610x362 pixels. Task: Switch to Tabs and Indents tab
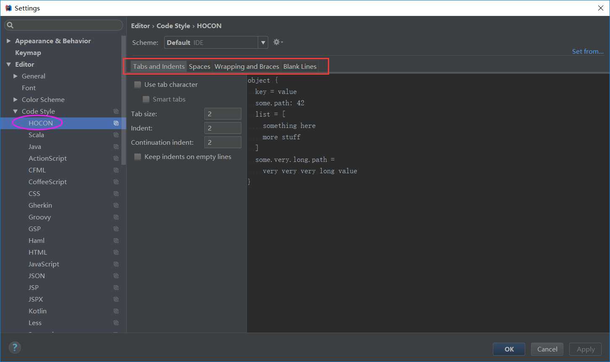point(159,66)
